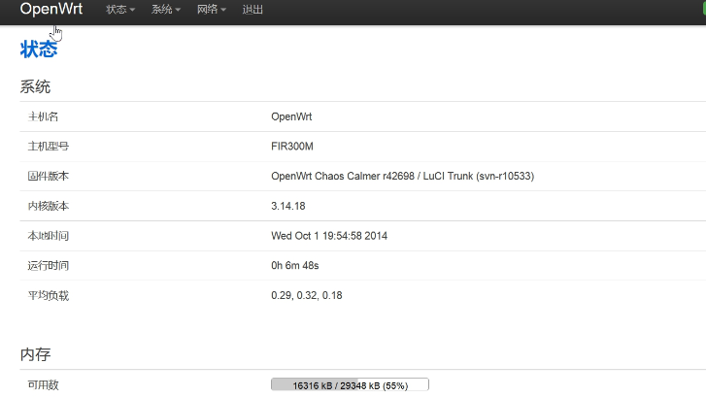Click the 可用数 memory label
This screenshot has height=398, width=706.
click(44, 385)
